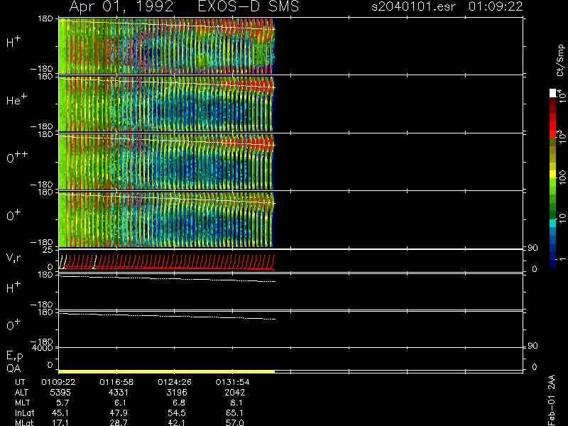Image resolution: width=568 pixels, height=426 pixels.
Task: Click the header time '01:09:22'
Action: (496, 7)
